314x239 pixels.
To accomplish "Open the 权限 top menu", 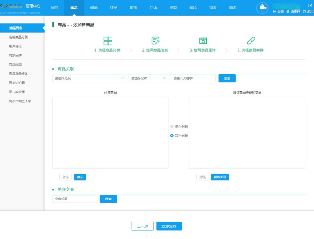I will pos(173,8).
